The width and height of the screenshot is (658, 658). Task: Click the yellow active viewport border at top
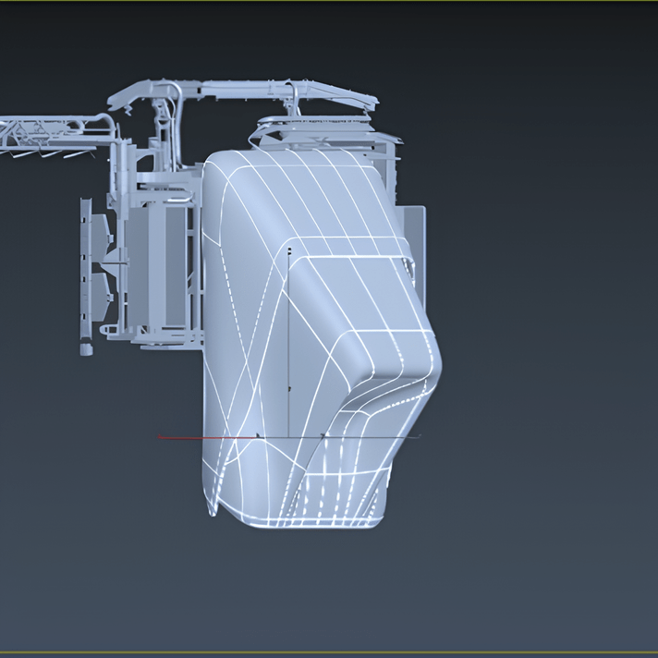[x=329, y=1]
